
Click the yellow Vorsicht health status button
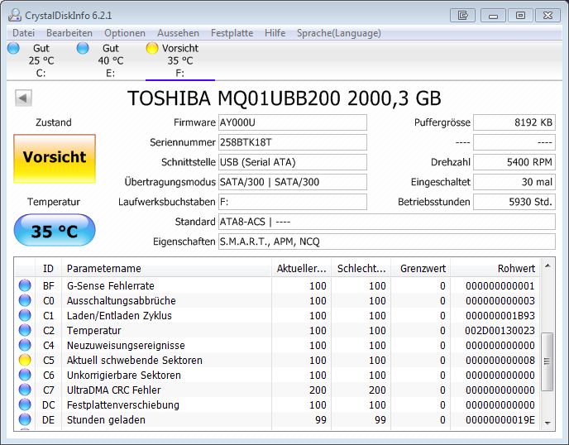point(55,159)
